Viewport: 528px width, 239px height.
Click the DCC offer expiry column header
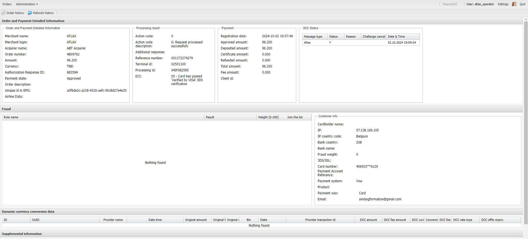(492, 220)
